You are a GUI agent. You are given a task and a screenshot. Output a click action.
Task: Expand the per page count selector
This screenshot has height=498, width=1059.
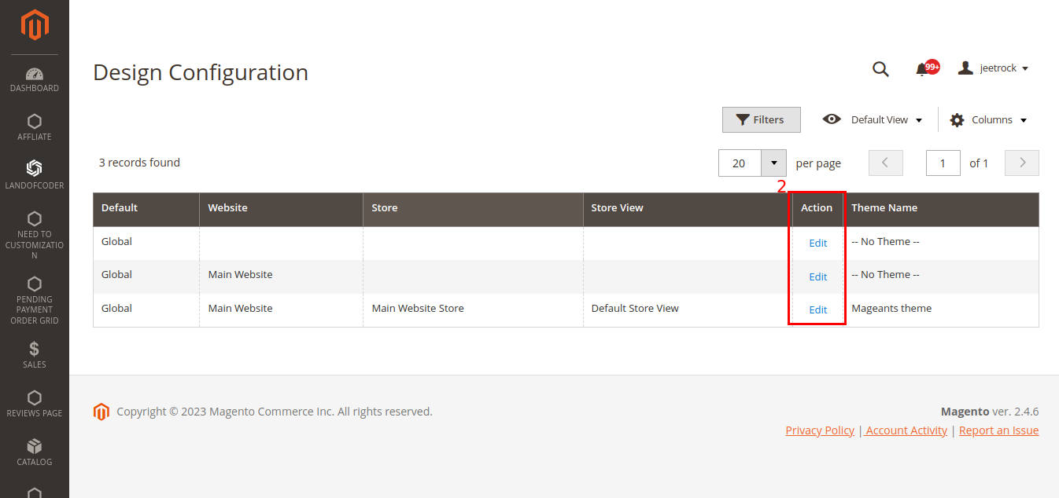774,163
